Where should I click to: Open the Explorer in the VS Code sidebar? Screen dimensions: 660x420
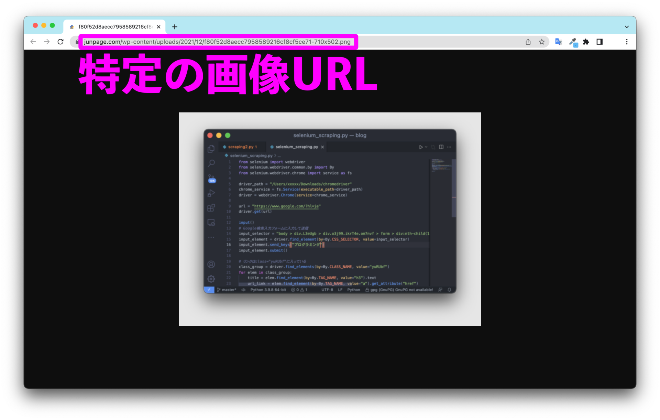pyautogui.click(x=211, y=148)
